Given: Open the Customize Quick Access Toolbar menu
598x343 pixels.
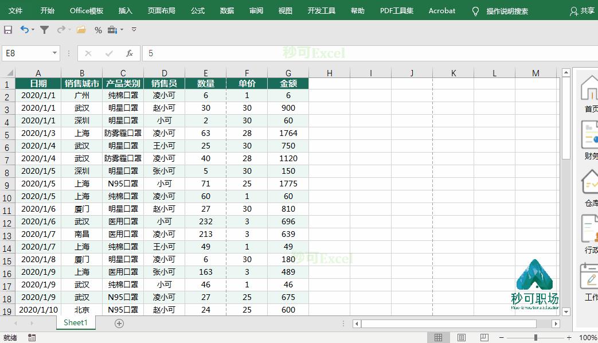Looking at the screenshot, I should click(x=134, y=30).
